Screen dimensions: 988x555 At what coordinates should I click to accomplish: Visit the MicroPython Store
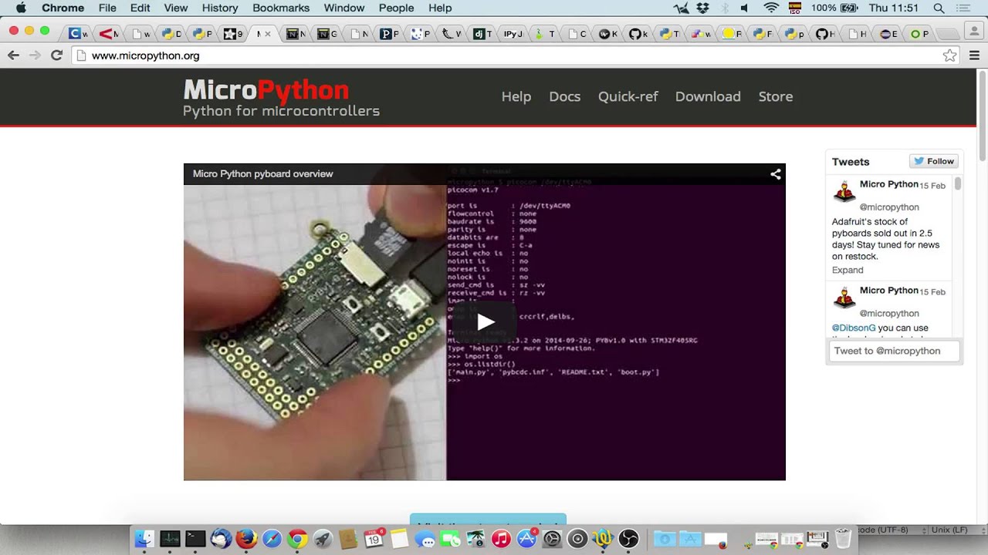click(776, 96)
